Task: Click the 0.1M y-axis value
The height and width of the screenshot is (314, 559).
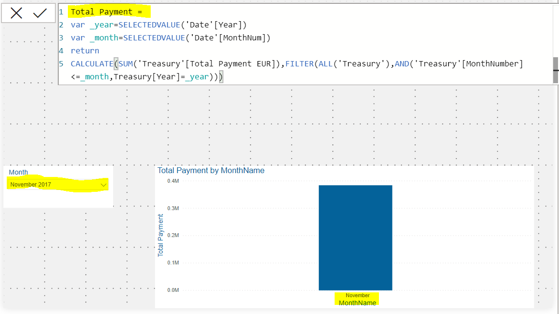Action: pos(173,263)
